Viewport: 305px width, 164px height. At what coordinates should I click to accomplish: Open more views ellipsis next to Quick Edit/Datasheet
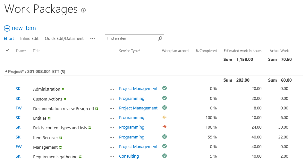point(92,39)
